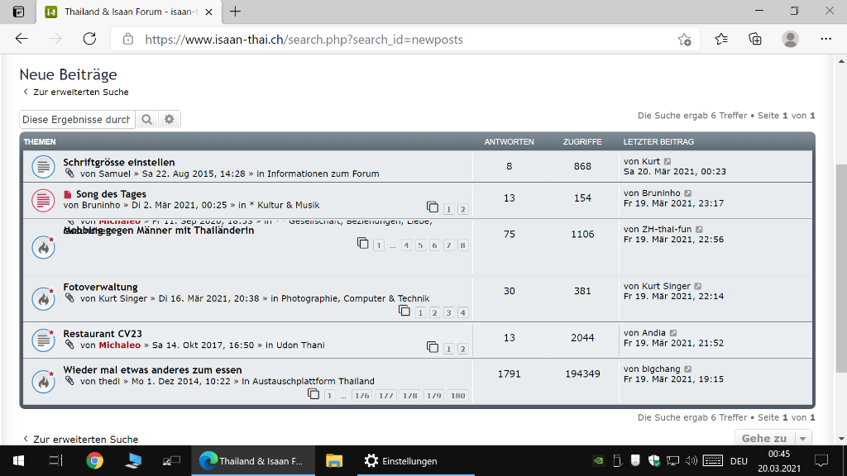Viewport: 847px width, 476px height.
Task: Select the Thailand & Isaan Forum tab
Action: click(128, 12)
